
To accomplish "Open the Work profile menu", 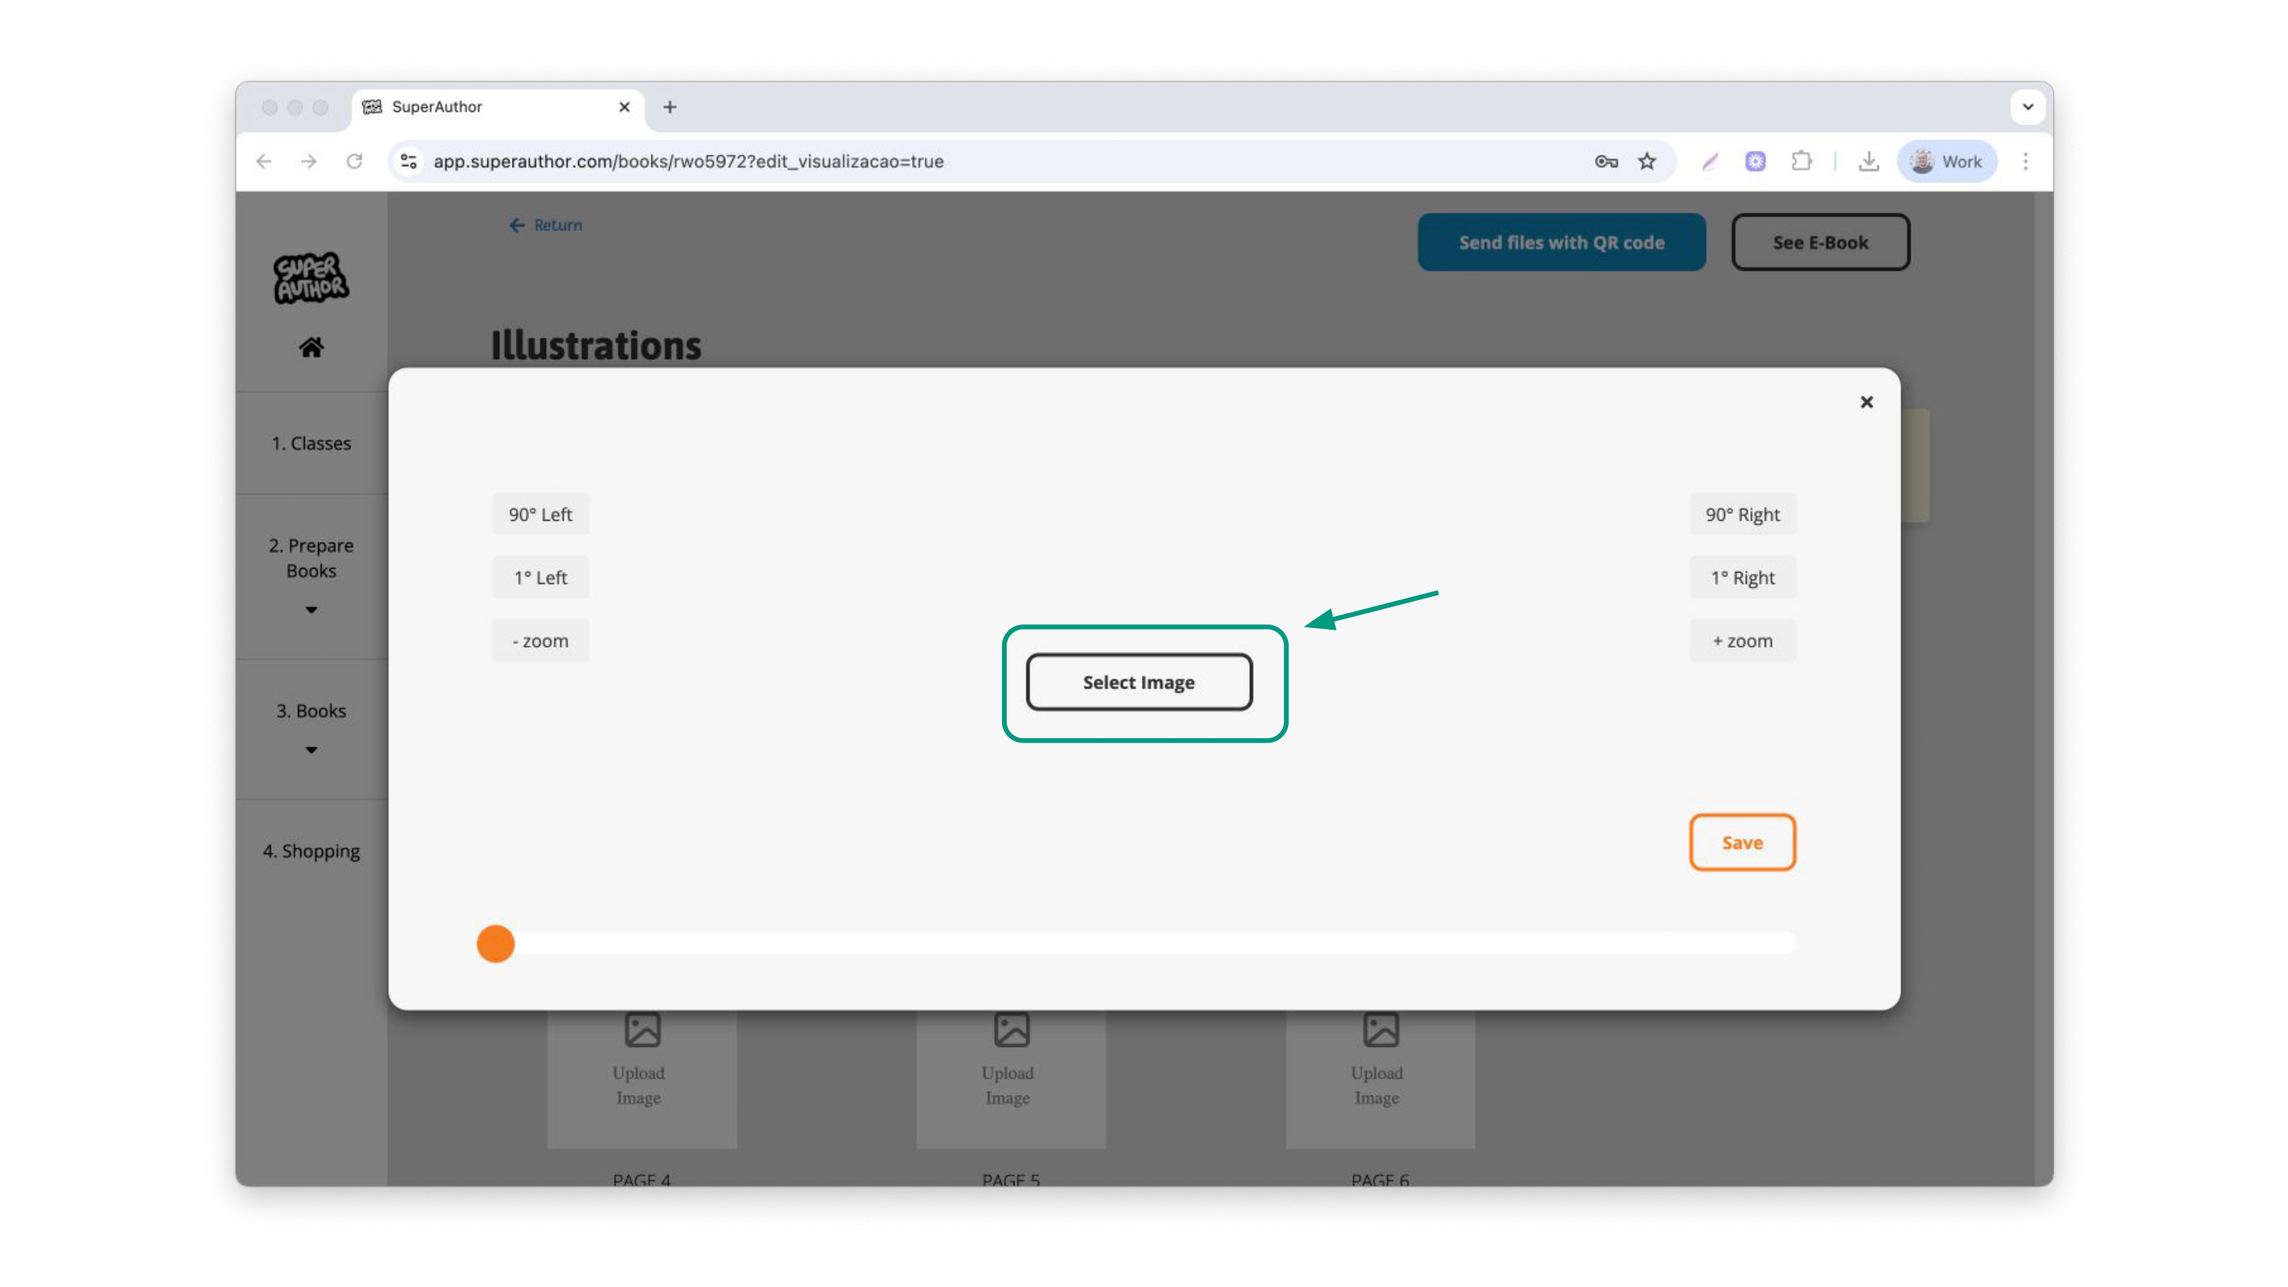I will coord(1947,162).
